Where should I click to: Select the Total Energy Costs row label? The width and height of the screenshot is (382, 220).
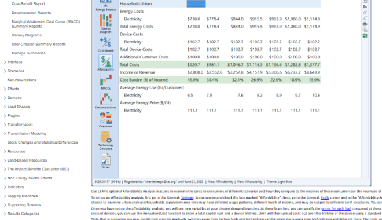point(136,27)
